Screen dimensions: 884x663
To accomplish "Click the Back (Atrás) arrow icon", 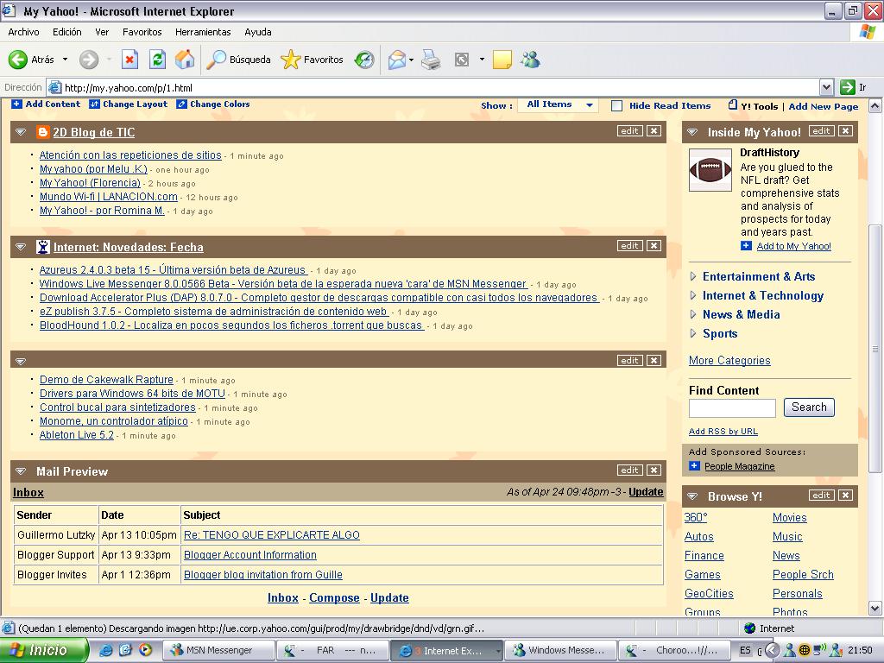I will (x=18, y=60).
